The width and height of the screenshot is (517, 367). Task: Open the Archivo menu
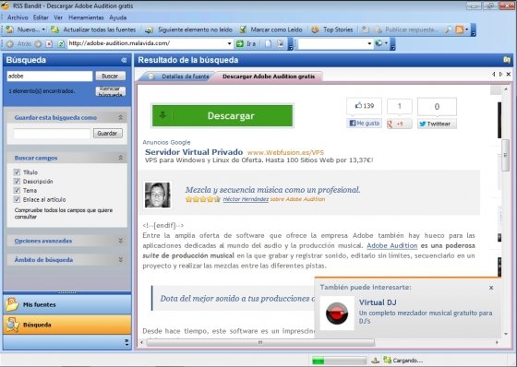coord(18,18)
